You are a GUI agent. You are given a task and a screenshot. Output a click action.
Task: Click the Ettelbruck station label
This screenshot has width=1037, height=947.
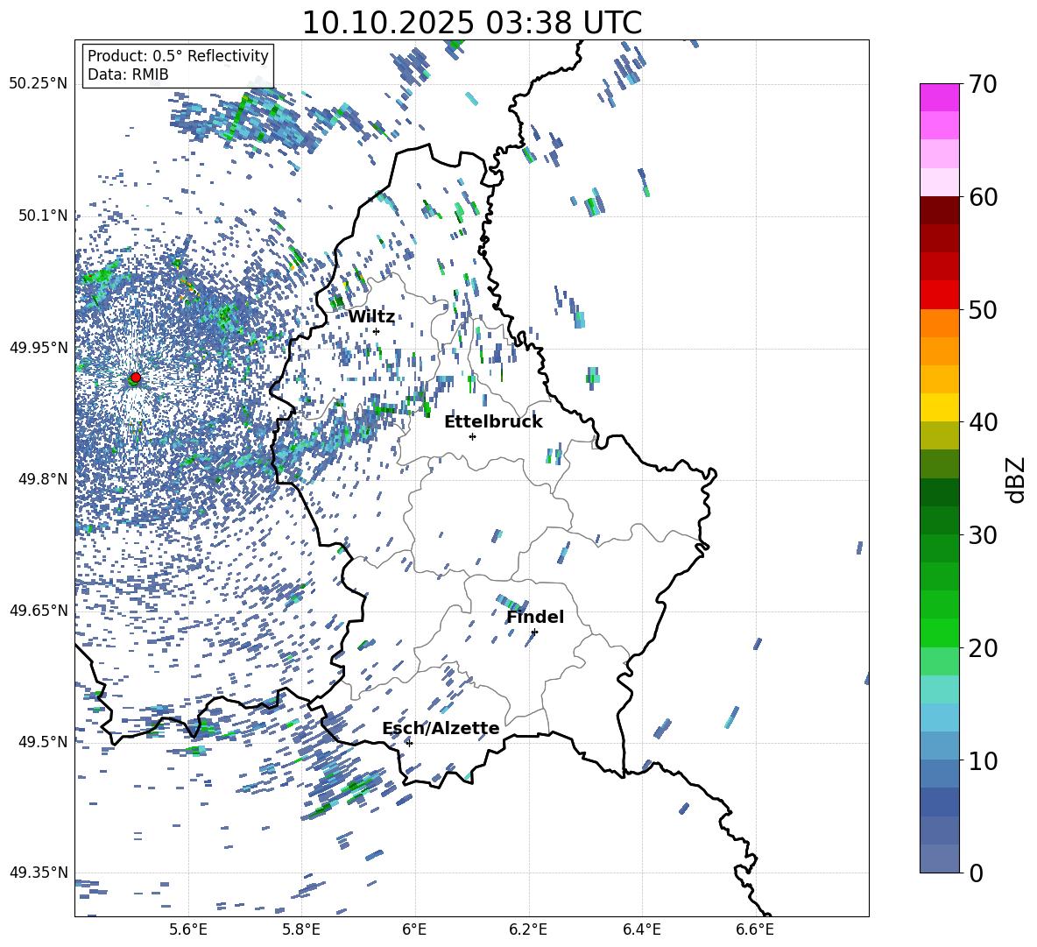493,422
